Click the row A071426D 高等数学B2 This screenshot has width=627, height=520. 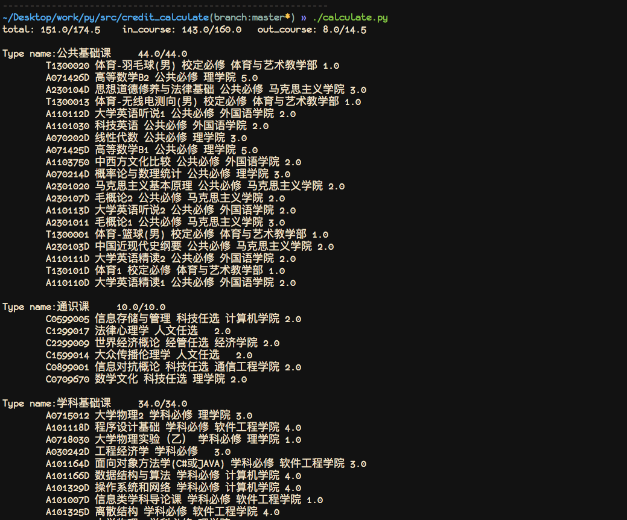pyautogui.click(x=152, y=78)
